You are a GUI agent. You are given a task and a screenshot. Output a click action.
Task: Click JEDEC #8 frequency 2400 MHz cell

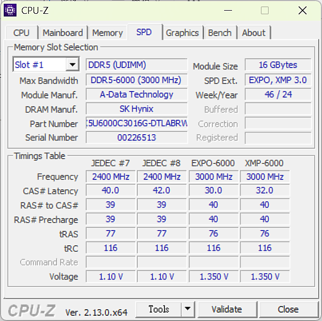pyautogui.click(x=162, y=176)
